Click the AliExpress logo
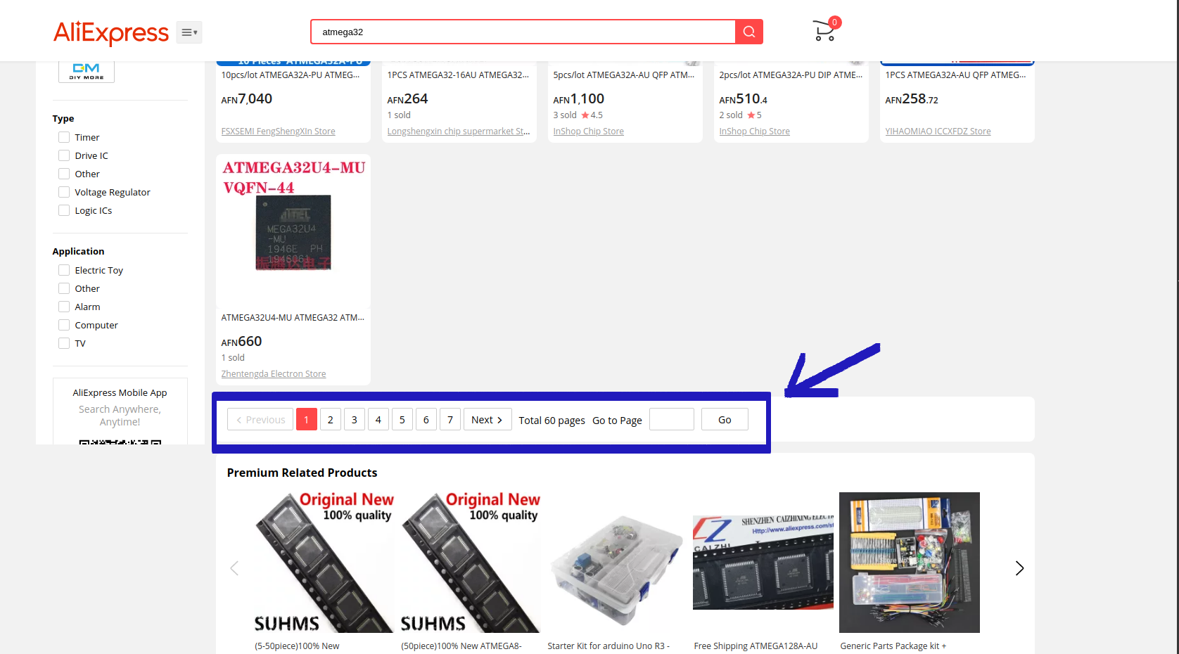This screenshot has width=1179, height=654. coord(111,32)
